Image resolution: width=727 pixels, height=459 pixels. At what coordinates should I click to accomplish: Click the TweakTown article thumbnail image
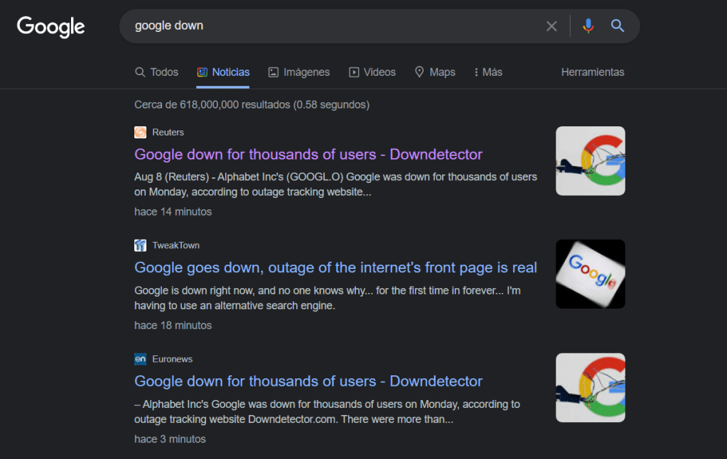[590, 274]
